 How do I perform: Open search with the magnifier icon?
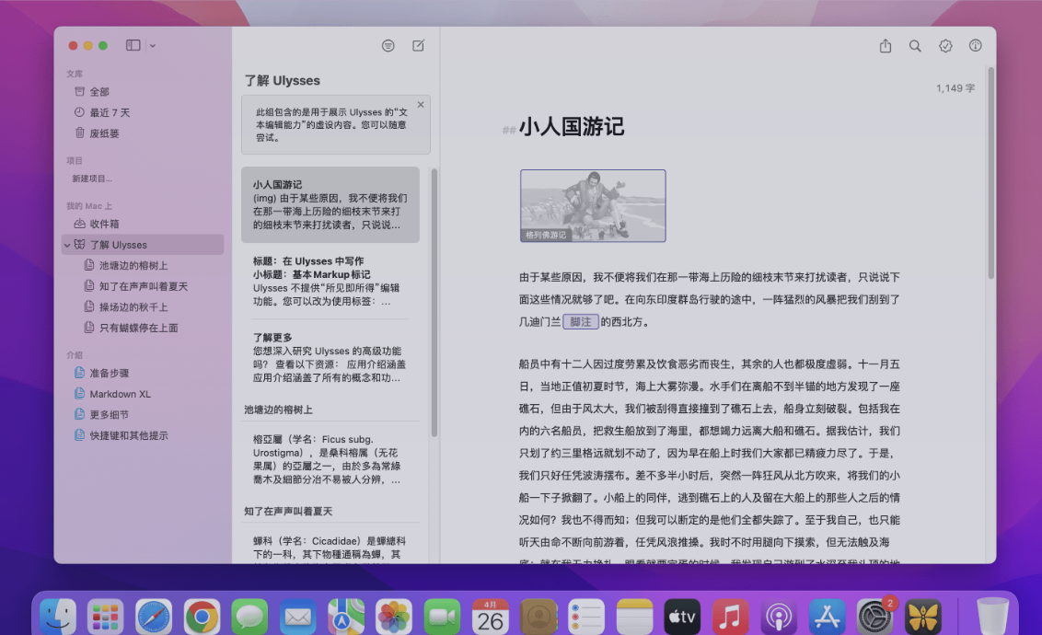[x=917, y=45]
